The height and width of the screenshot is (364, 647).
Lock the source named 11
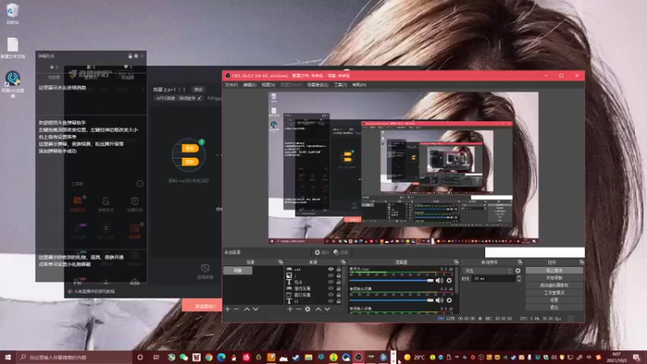click(339, 301)
